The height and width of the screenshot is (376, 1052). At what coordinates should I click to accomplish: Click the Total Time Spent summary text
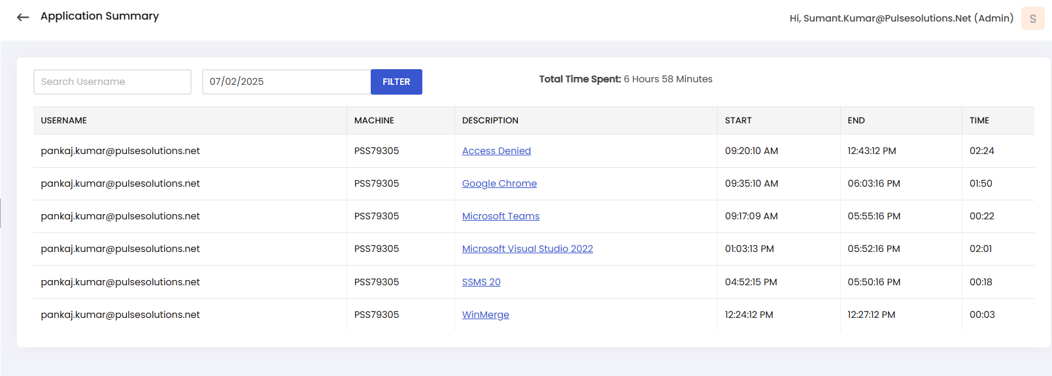[x=625, y=79]
